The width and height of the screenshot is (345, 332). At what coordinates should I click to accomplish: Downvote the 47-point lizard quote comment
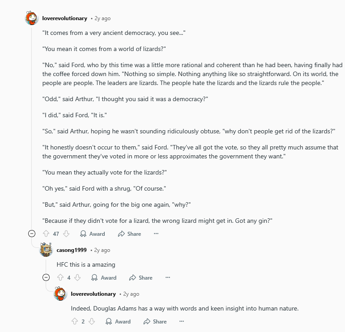click(66, 234)
